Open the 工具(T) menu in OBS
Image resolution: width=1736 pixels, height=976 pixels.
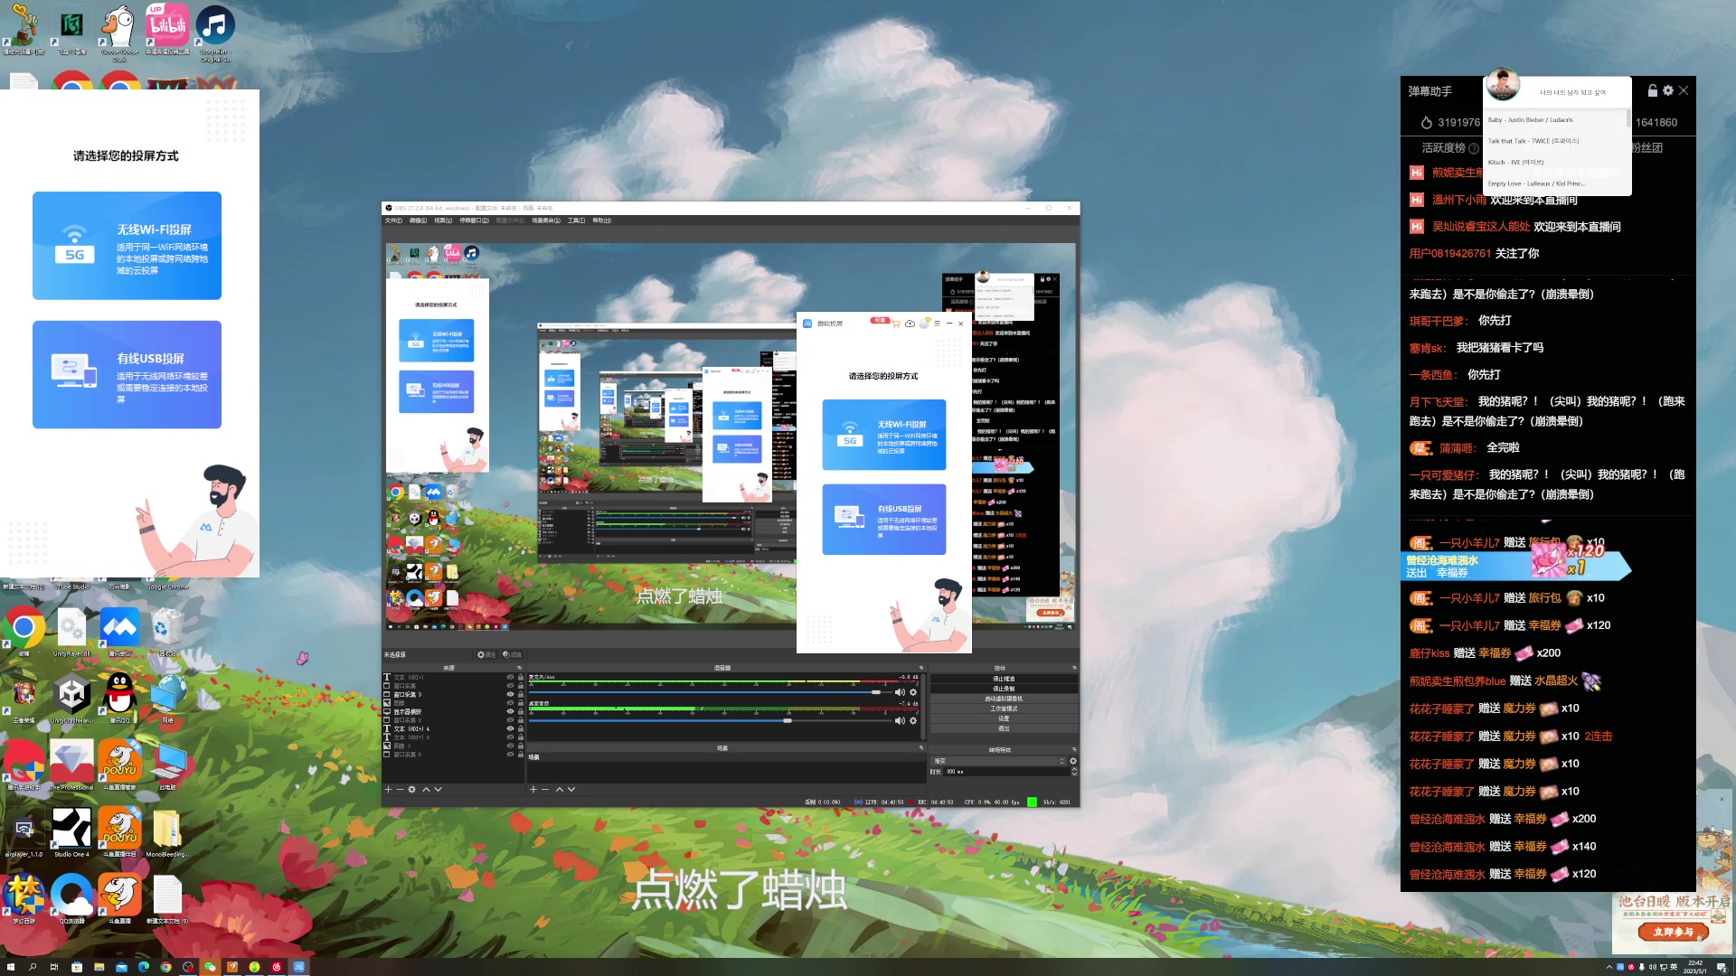[576, 221]
